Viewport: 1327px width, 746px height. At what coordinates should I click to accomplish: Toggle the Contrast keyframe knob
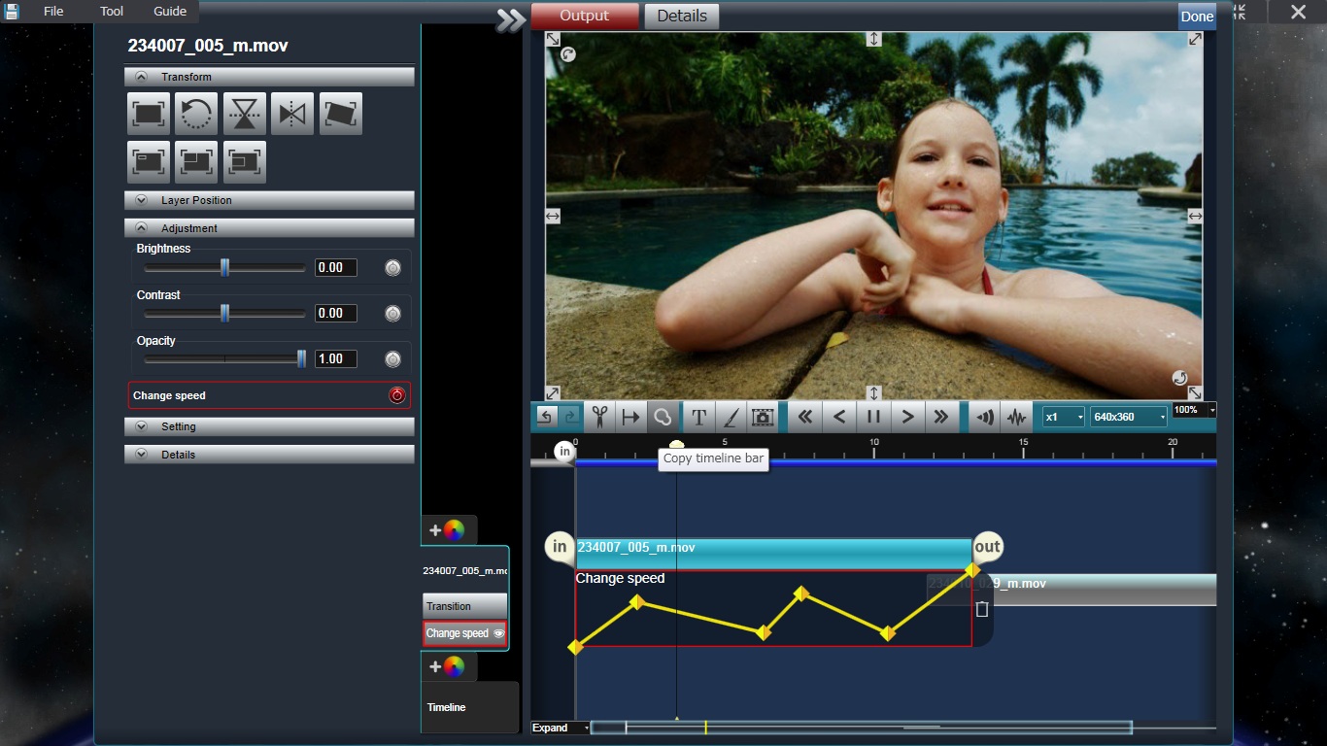pyautogui.click(x=392, y=314)
